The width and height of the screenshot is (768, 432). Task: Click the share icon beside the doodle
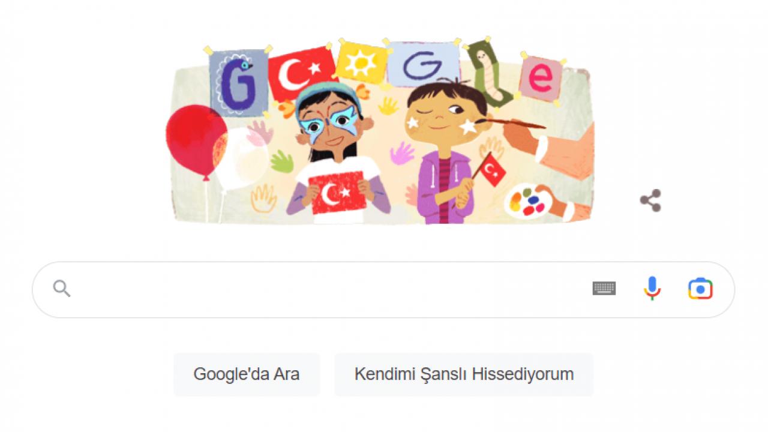pyautogui.click(x=650, y=200)
